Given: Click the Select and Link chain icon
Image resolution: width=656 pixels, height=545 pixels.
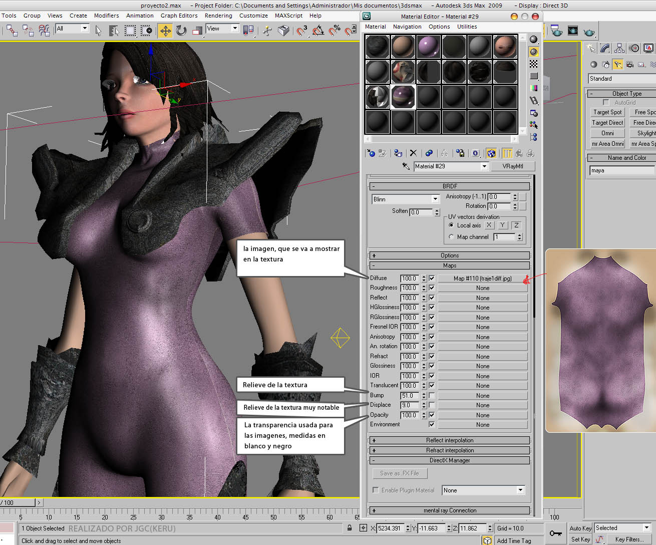Looking at the screenshot, I should (12, 31).
